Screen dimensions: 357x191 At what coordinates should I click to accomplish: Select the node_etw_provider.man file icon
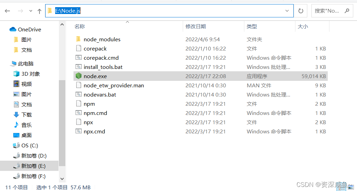pyautogui.click(x=79, y=85)
